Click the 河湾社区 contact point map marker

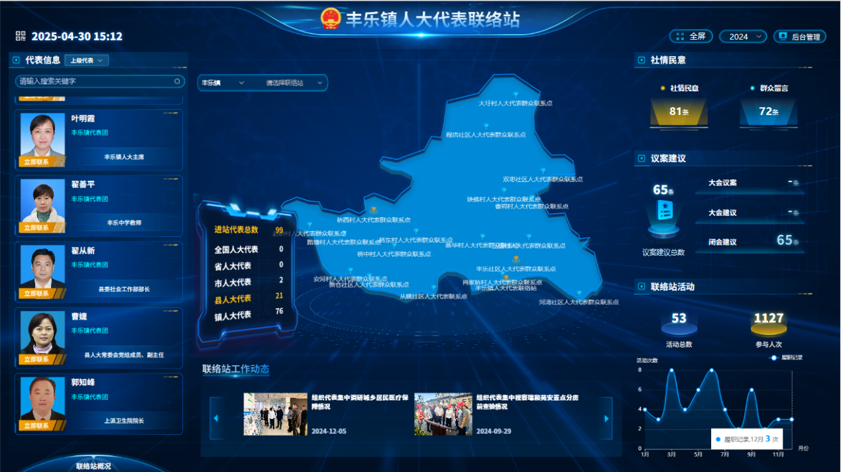[x=579, y=293]
